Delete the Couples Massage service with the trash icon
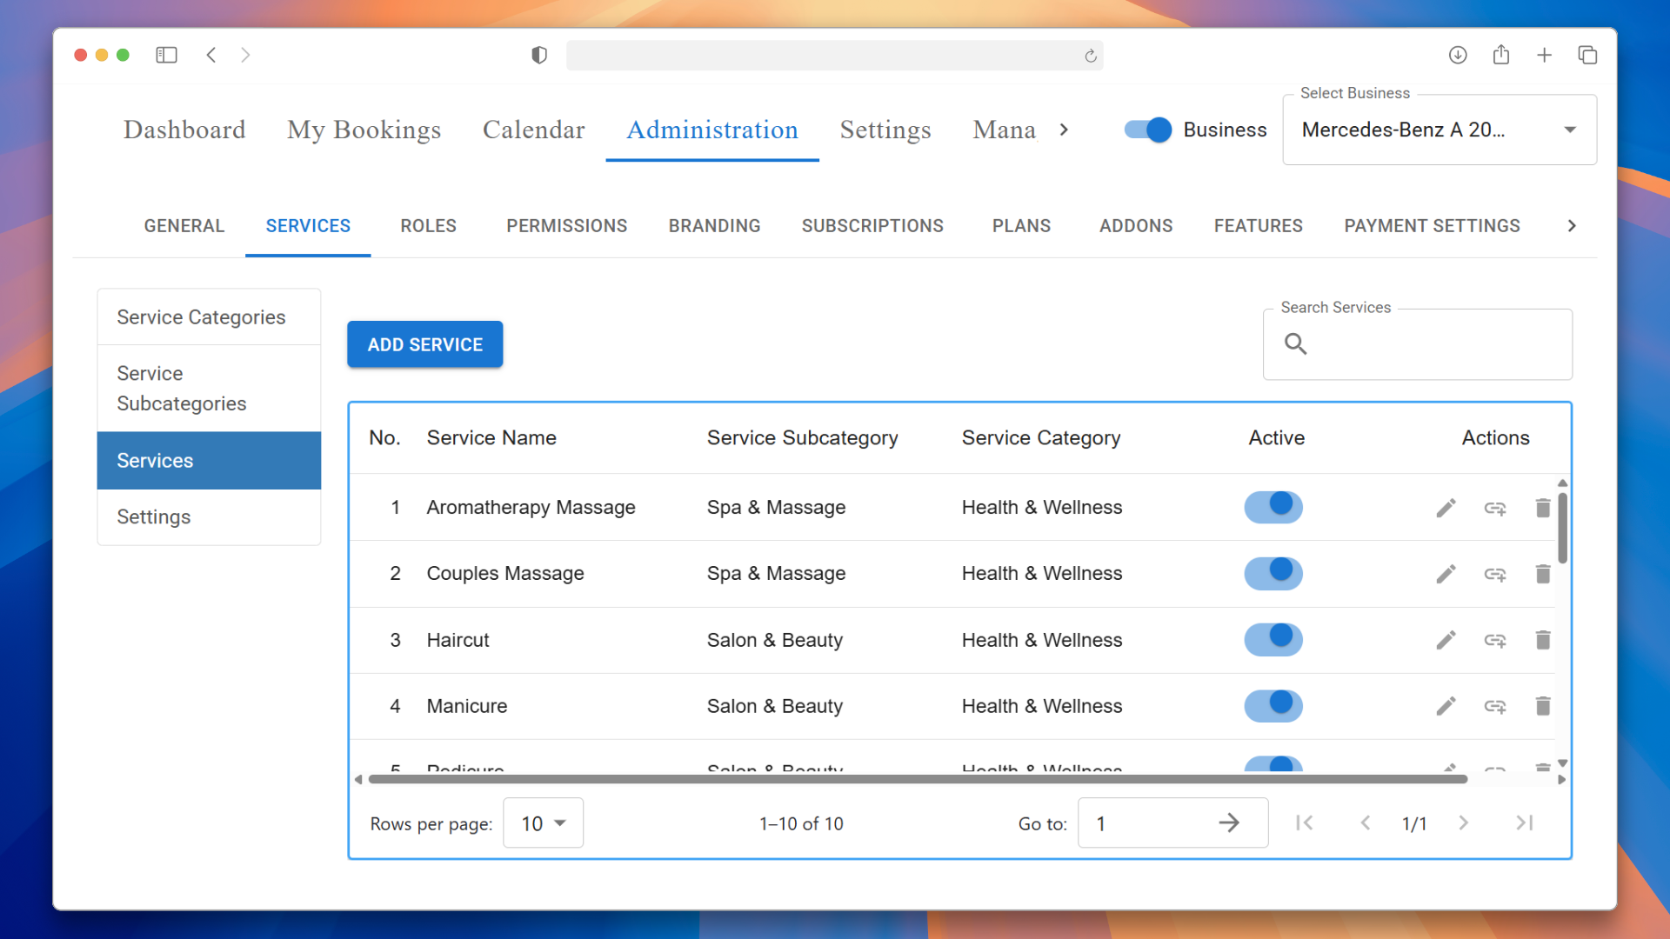This screenshot has width=1670, height=939. pos(1542,574)
